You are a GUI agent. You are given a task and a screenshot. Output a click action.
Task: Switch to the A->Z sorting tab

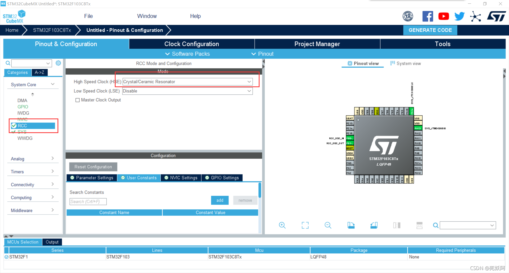pos(40,72)
